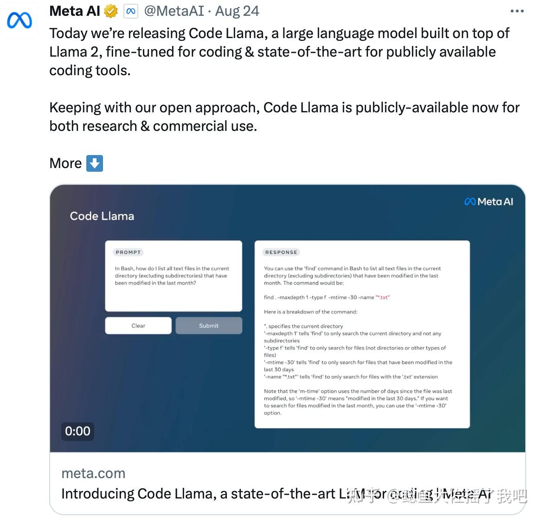The image size is (541, 518).
Task: Click the gold verified badge
Action: (111, 12)
